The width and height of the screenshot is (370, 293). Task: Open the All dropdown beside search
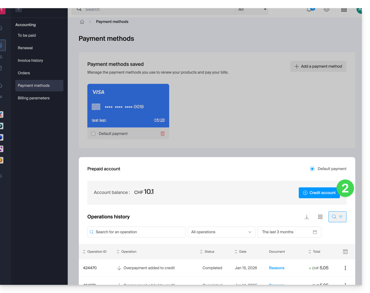(x=252, y=10)
